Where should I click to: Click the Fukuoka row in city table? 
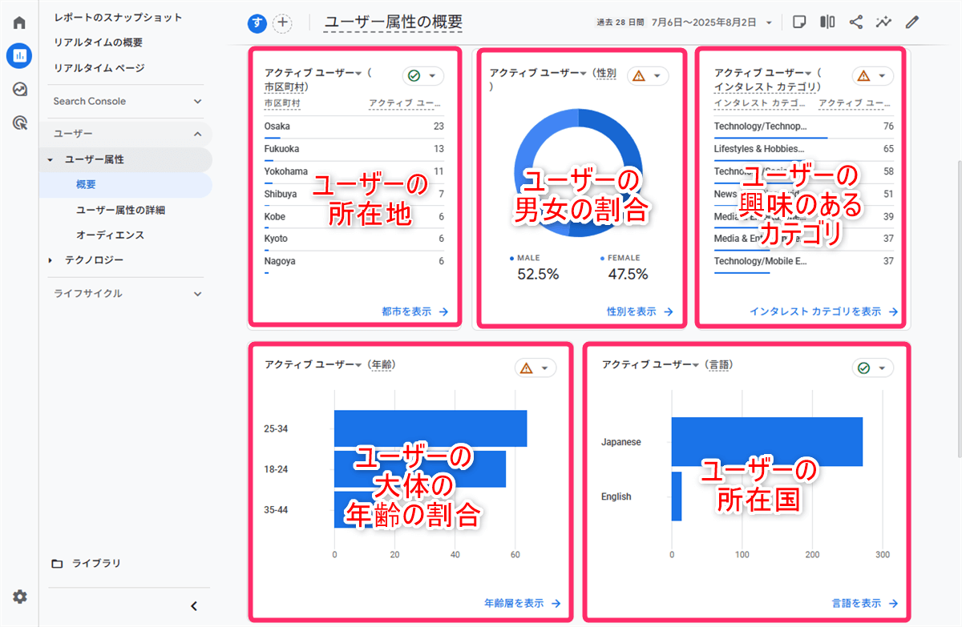pyautogui.click(x=354, y=150)
